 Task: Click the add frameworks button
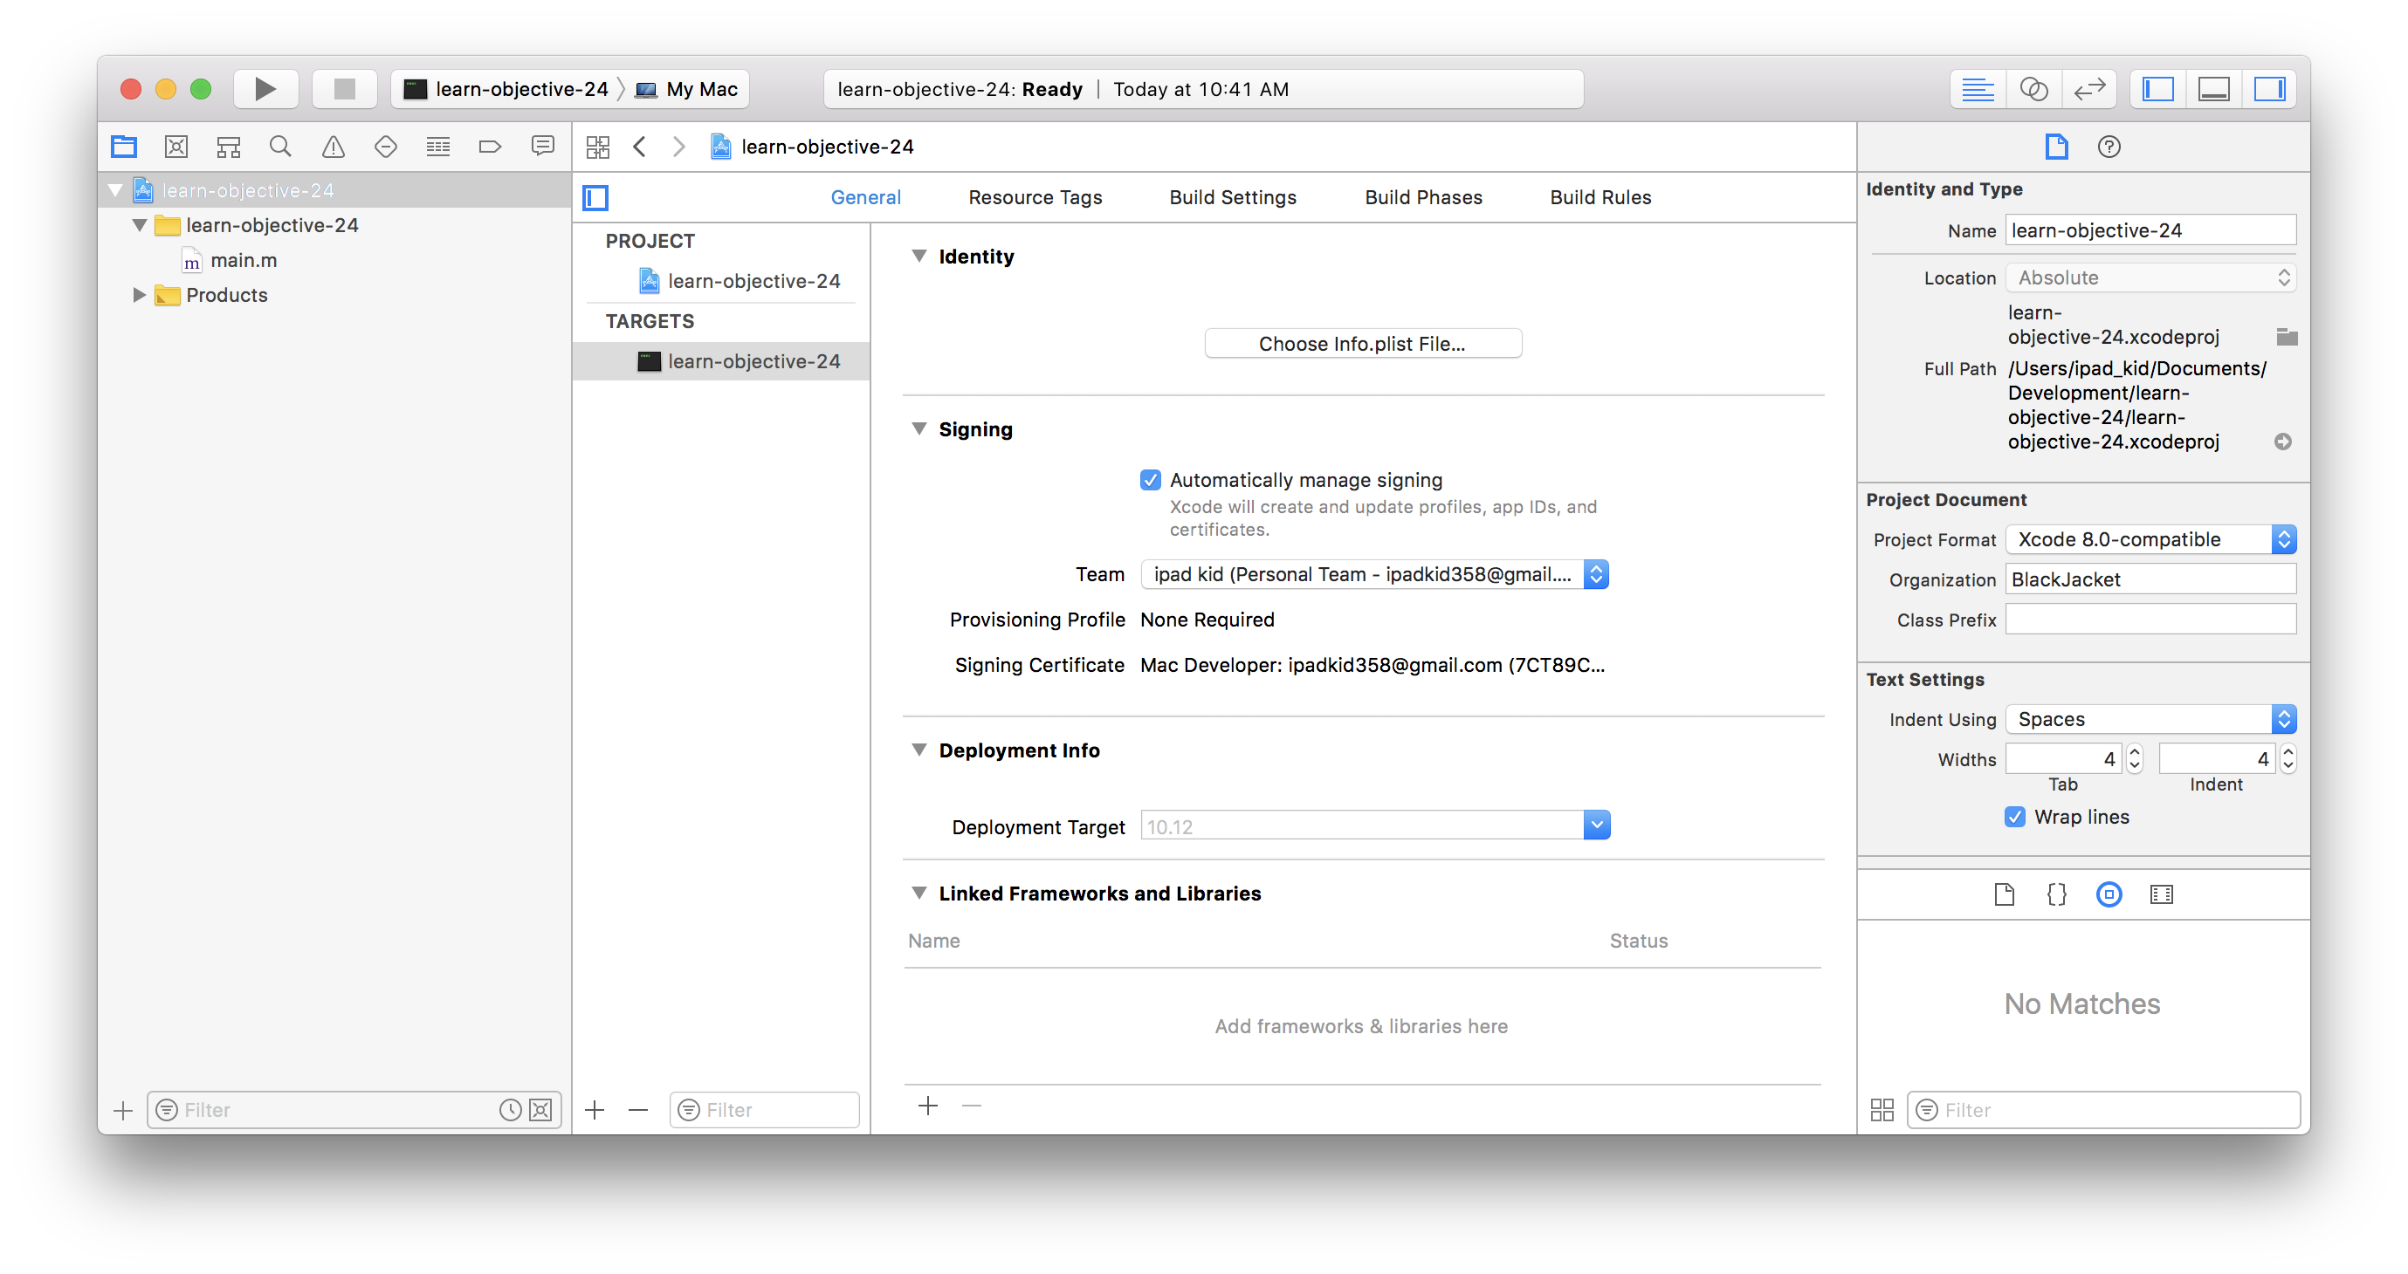tap(927, 1106)
